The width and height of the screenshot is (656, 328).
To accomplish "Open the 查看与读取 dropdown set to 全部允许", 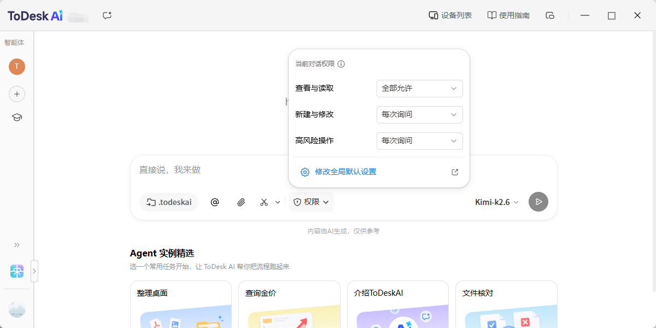I will click(420, 89).
